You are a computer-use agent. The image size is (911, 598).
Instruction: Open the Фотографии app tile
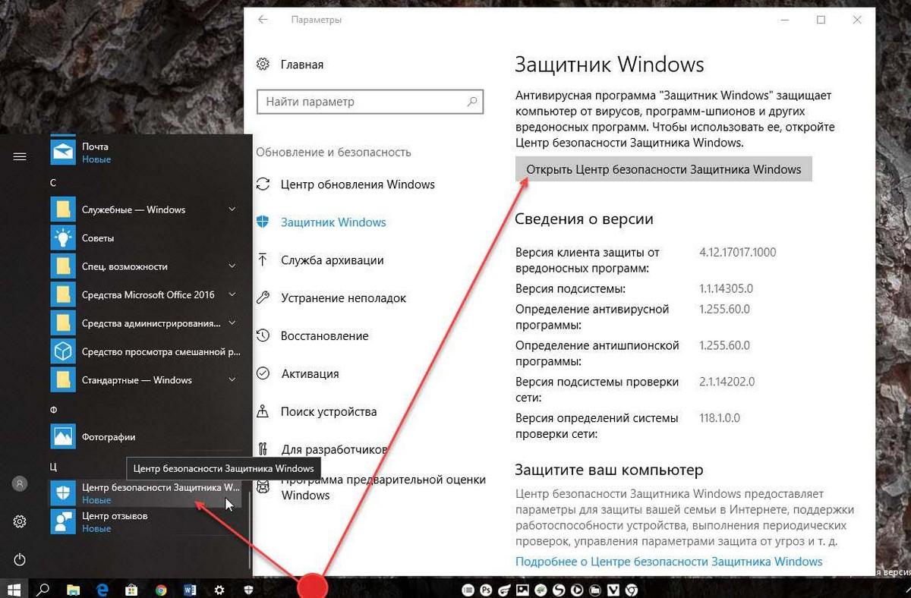tap(145, 436)
